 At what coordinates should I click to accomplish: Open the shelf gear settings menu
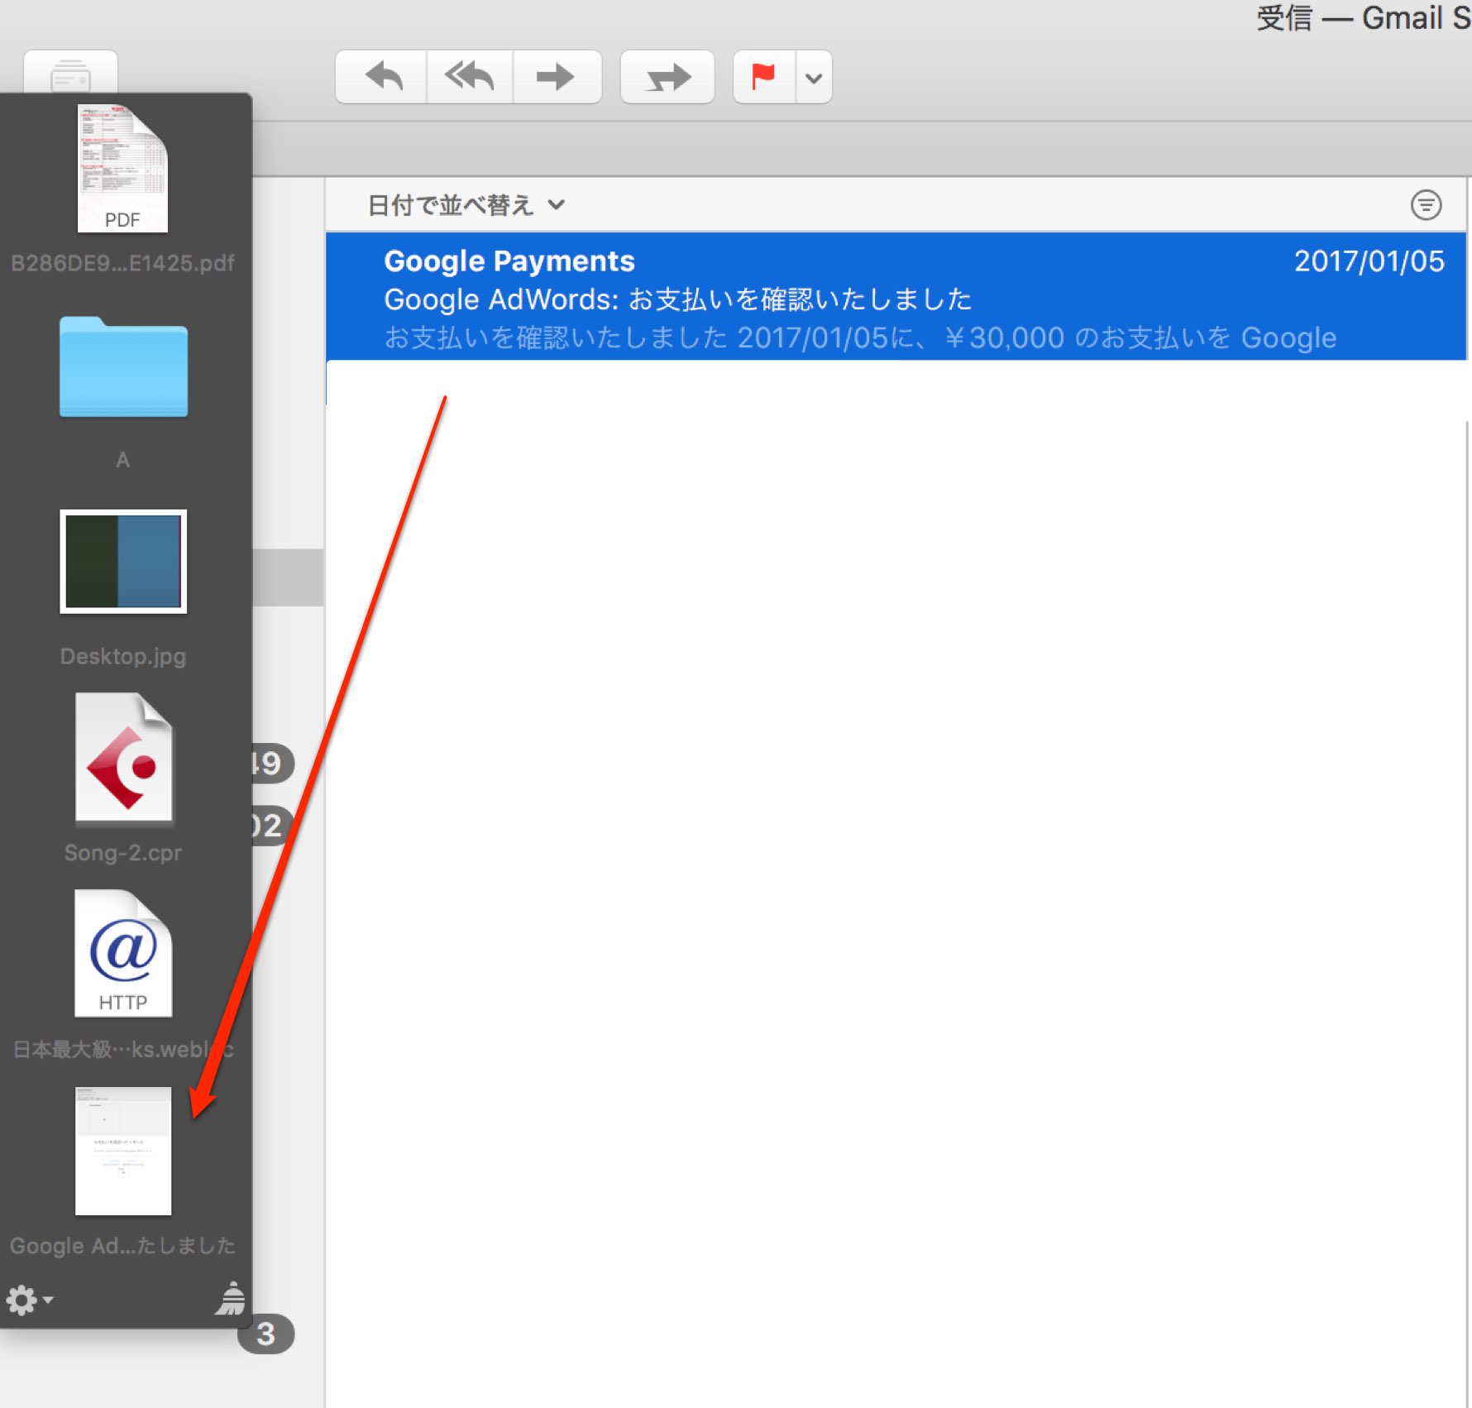point(29,1300)
